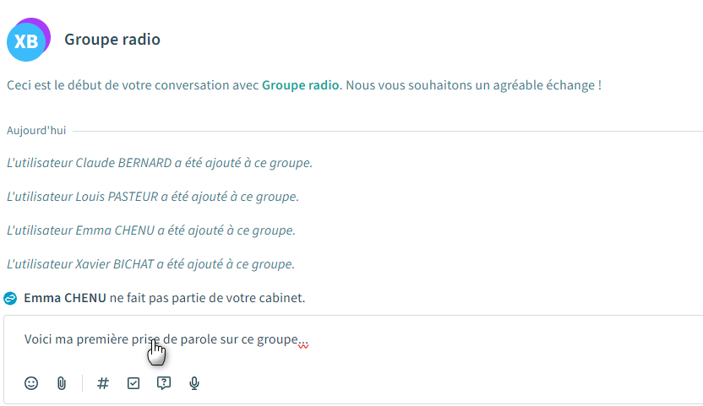The image size is (703, 406).
Task: Follow the green Groupe radio link
Action: (x=300, y=85)
